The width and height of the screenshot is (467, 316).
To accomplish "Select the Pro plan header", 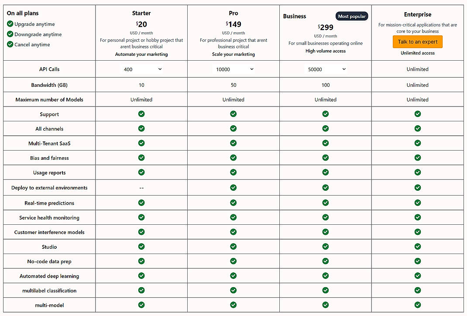I will [x=233, y=13].
